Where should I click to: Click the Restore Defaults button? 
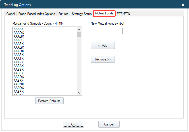(x=49, y=101)
